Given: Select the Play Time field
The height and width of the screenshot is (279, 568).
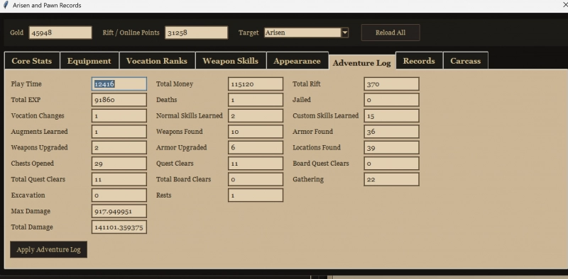Looking at the screenshot, I should click(119, 84).
